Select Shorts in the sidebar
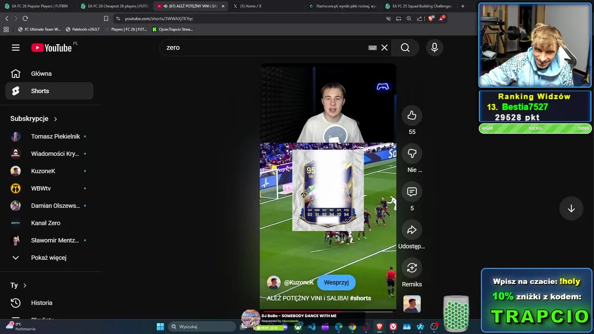Image resolution: width=594 pixels, height=334 pixels. point(49,91)
